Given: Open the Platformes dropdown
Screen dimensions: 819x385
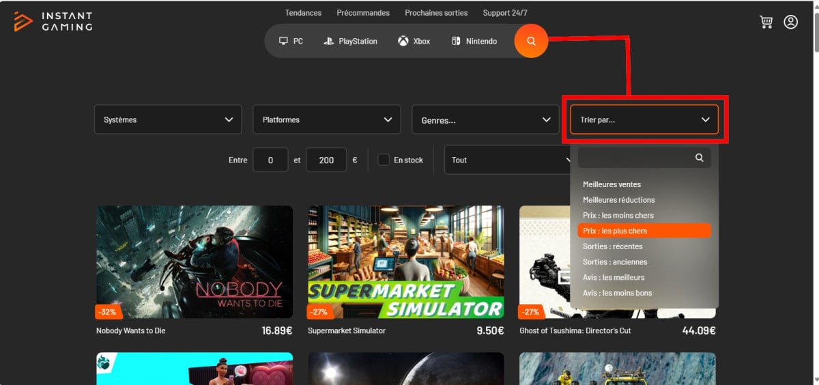Looking at the screenshot, I should (326, 119).
